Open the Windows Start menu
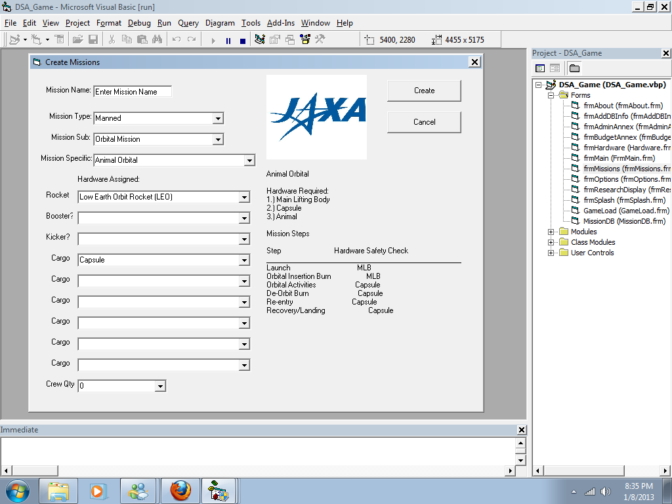Screen dimensions: 672x504 (18, 491)
